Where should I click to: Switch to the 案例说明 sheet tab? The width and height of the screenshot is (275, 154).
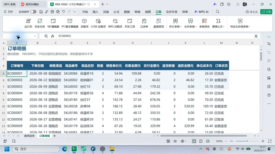pyautogui.click(x=29, y=136)
